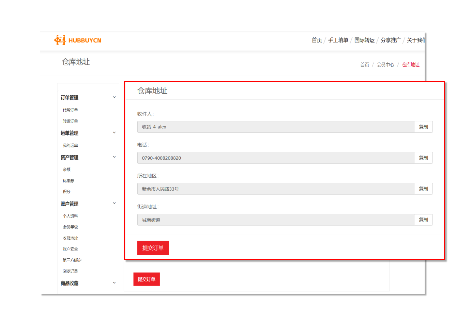Toggle the 资产管理 section chevron
Screen dimensions: 456x322
[114, 157]
